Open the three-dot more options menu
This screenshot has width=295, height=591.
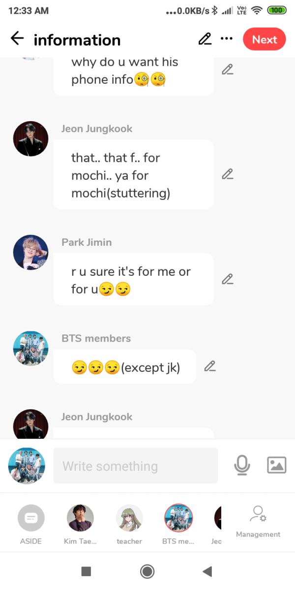pyautogui.click(x=227, y=39)
